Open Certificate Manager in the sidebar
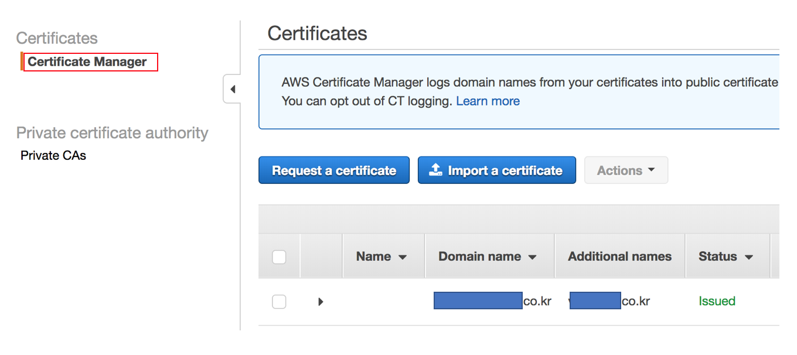The width and height of the screenshot is (797, 355). 87,62
